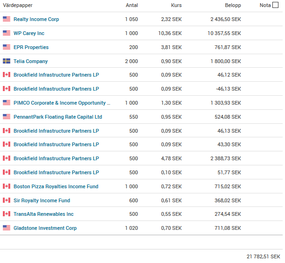
Task: Select the antal value 550
Action: click(x=133, y=117)
